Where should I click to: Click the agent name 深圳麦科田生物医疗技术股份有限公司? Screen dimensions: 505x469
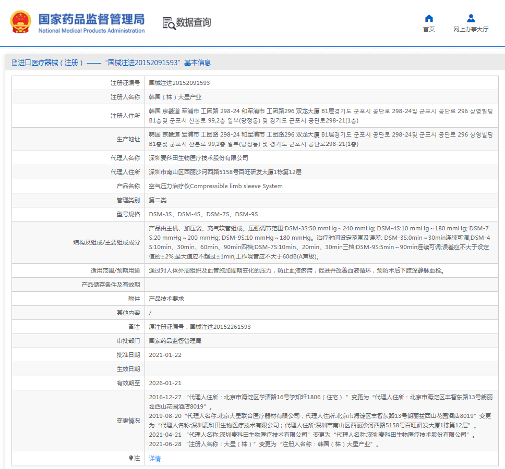199,158
